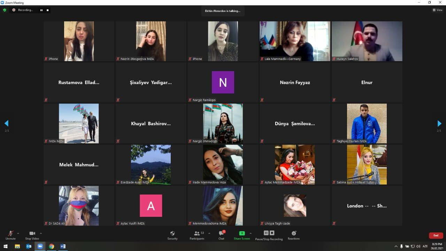Click the red End meeting button
Viewport: 446px width, 251px height.
click(436, 235)
